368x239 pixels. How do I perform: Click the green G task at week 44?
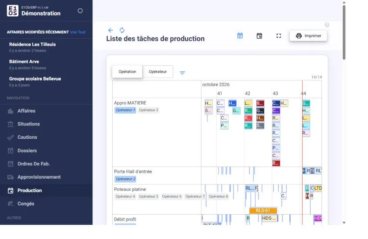[x=306, y=103]
